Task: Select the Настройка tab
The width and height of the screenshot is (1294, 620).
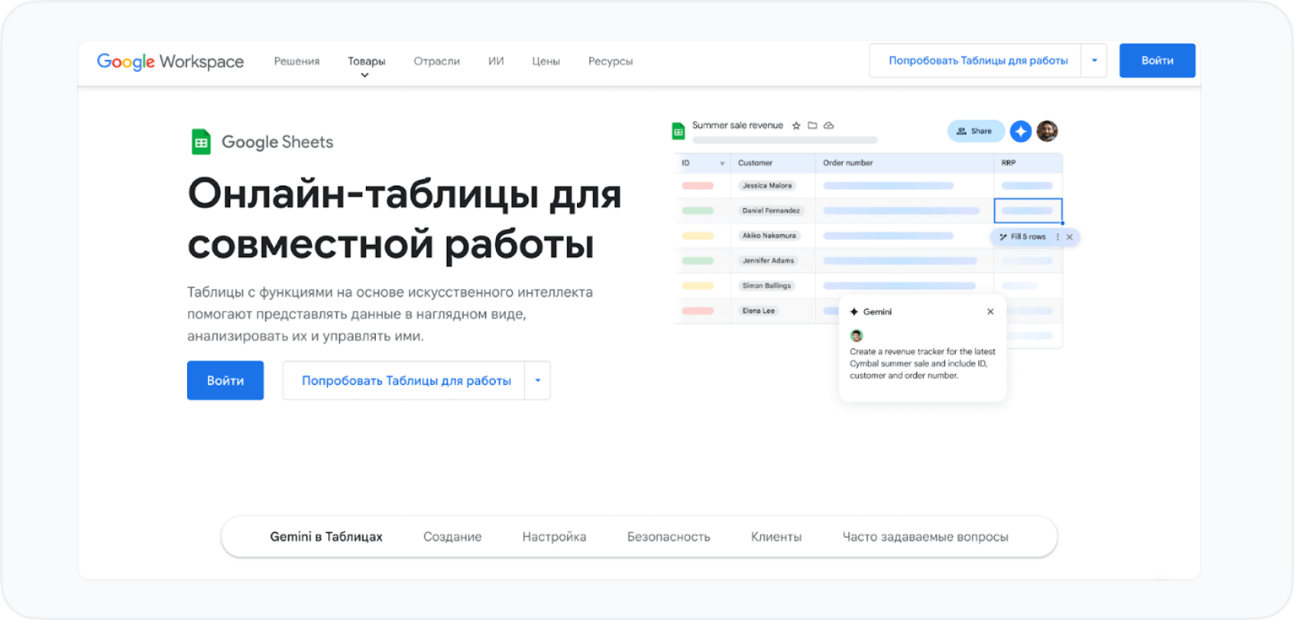Action: tap(554, 537)
